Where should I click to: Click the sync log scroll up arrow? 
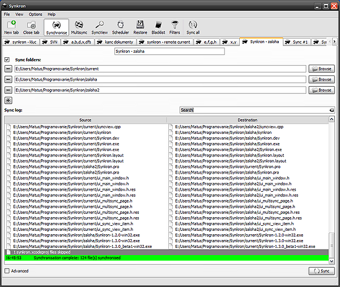coord(331,119)
